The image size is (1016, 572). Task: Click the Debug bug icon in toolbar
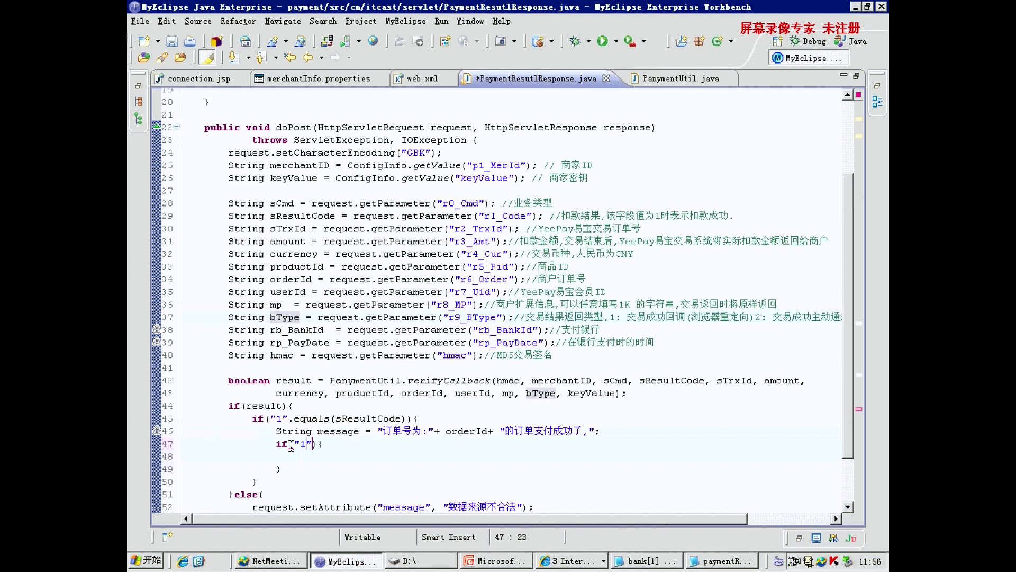click(575, 41)
